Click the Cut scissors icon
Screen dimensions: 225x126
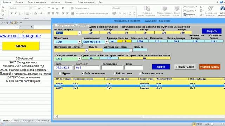(x=3, y=7)
